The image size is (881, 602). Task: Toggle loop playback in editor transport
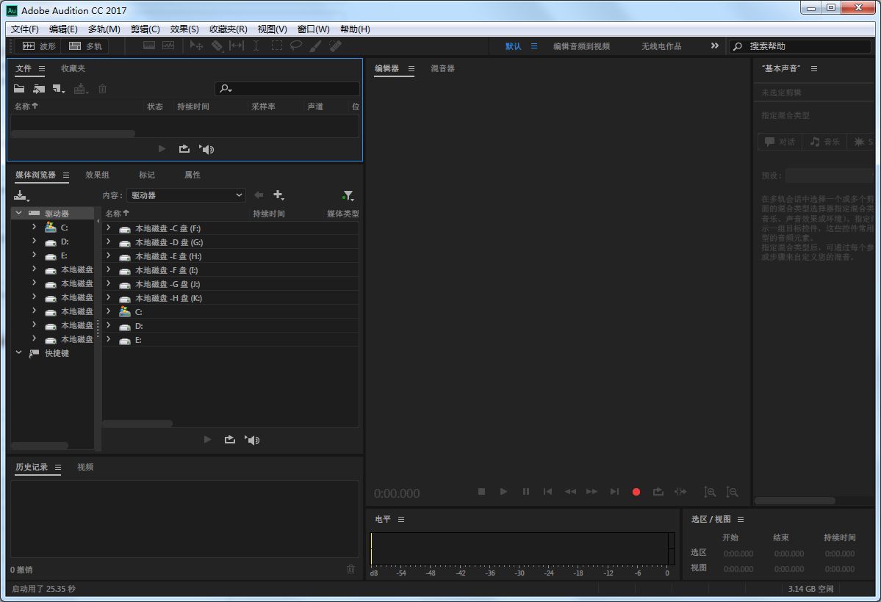pyautogui.click(x=658, y=492)
